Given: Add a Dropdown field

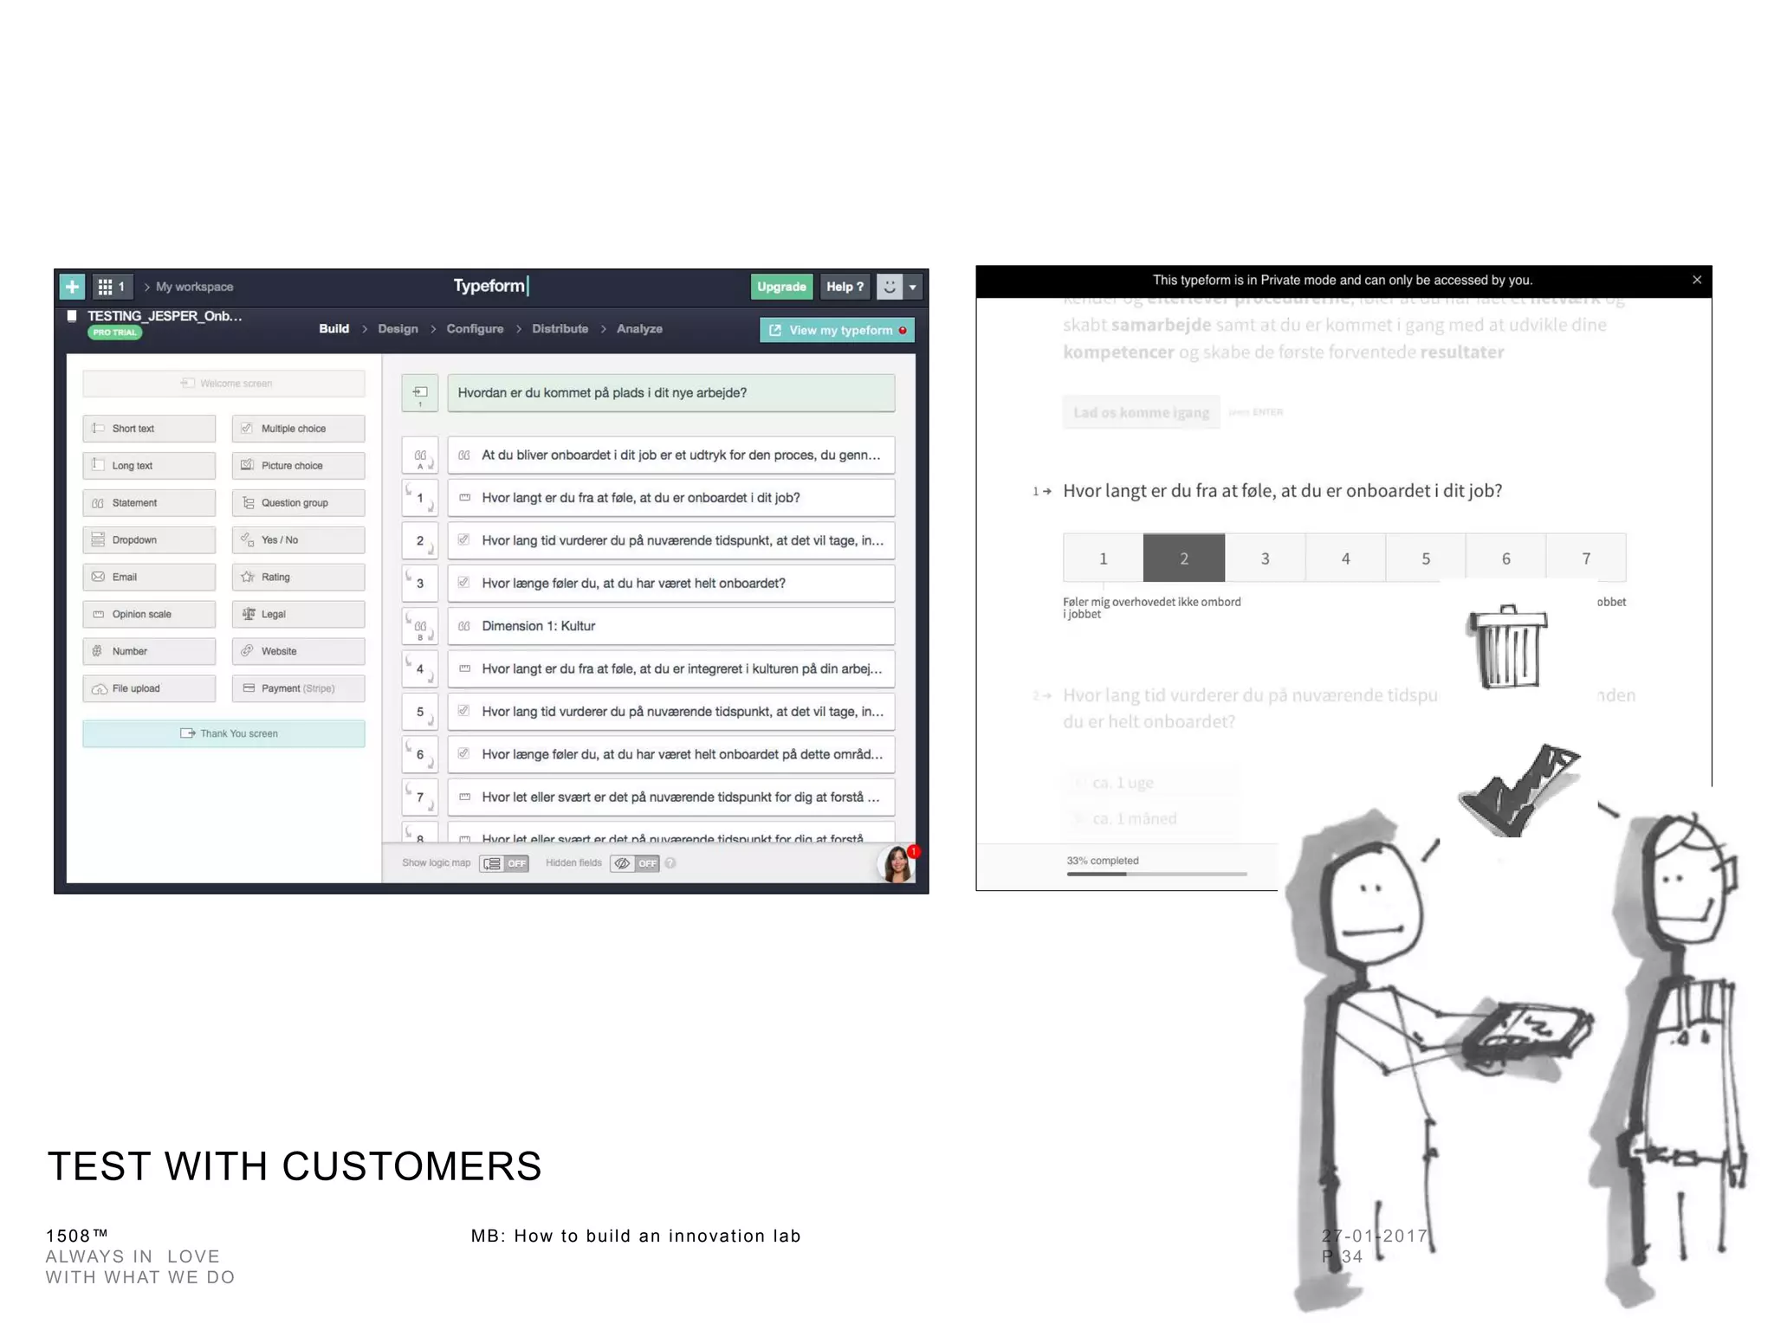Looking at the screenshot, I should 149,540.
